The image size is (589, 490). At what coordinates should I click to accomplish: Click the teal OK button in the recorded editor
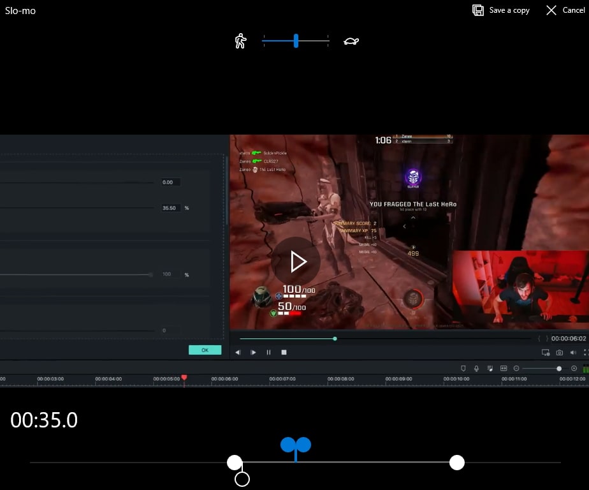click(205, 350)
